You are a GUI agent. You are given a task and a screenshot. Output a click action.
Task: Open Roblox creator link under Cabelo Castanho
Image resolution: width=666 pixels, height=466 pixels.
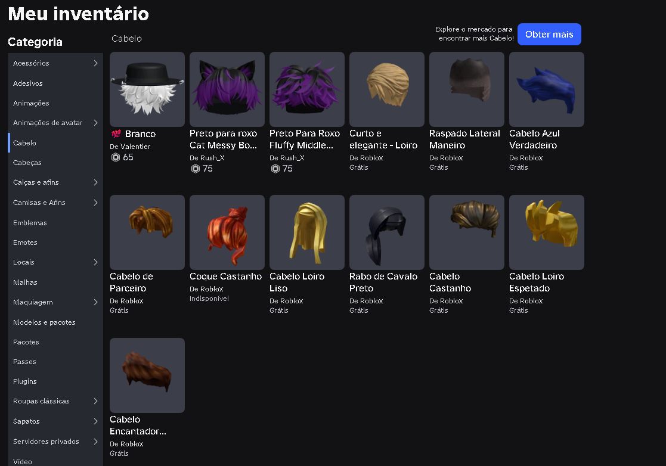[x=451, y=301]
